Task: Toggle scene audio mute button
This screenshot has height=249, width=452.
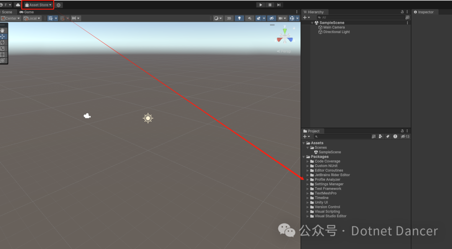Action: pyautogui.click(x=249, y=18)
